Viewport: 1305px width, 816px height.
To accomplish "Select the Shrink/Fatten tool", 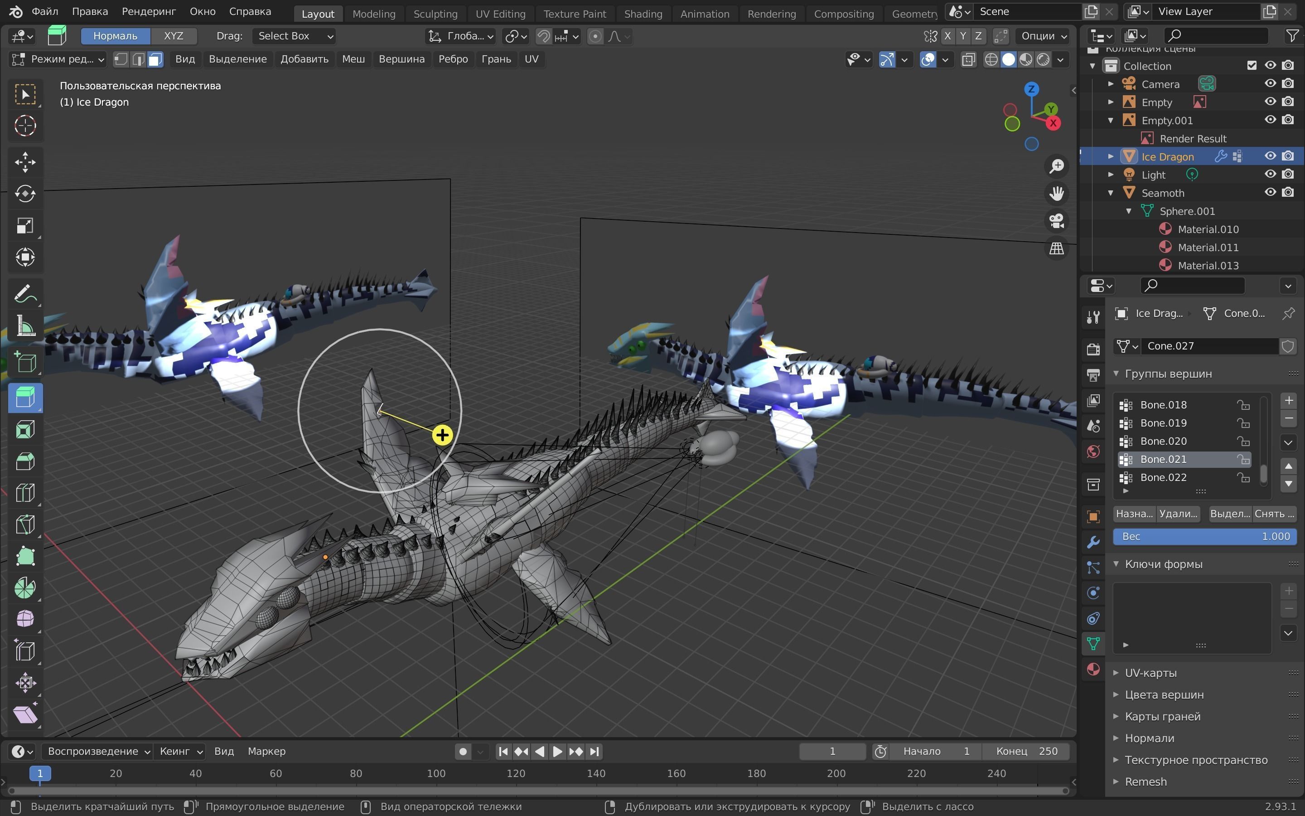I will pyautogui.click(x=25, y=683).
